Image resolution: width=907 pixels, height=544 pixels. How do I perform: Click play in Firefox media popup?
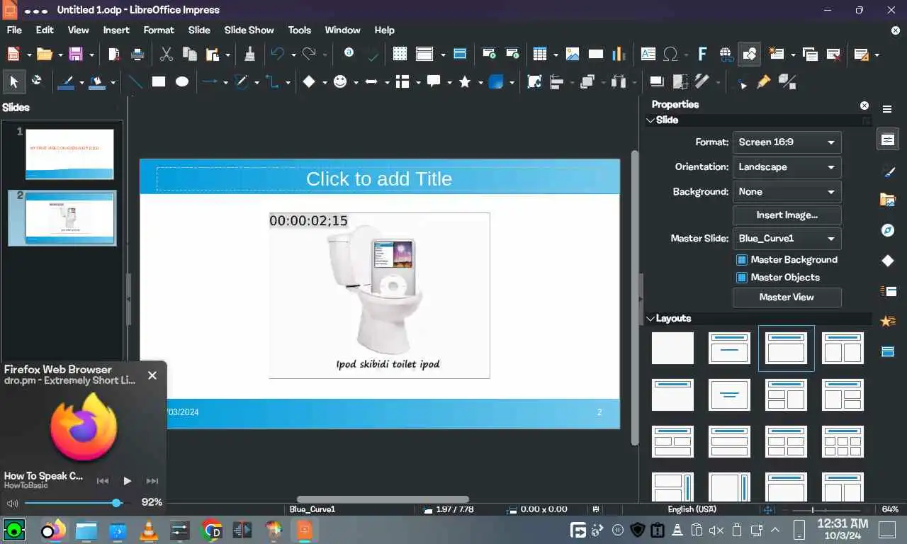(127, 481)
